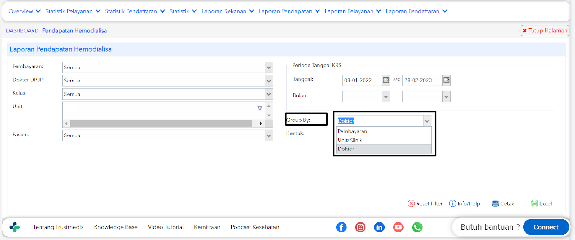Viewport: 575px width, 240px height.
Task: Open the Info/Help link
Action: tap(469, 203)
